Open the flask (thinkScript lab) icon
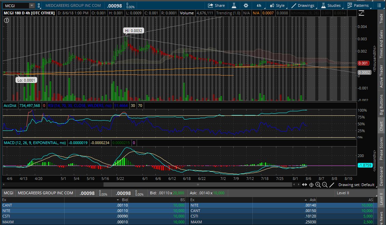The height and width of the screenshot is (225, 386). click(234, 5)
